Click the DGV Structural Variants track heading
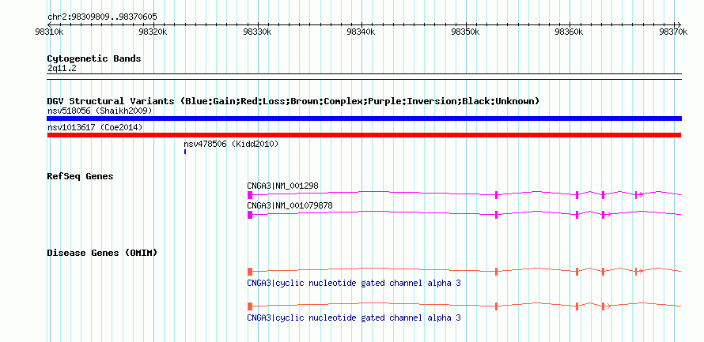The height and width of the screenshot is (342, 704). pyautogui.click(x=293, y=101)
